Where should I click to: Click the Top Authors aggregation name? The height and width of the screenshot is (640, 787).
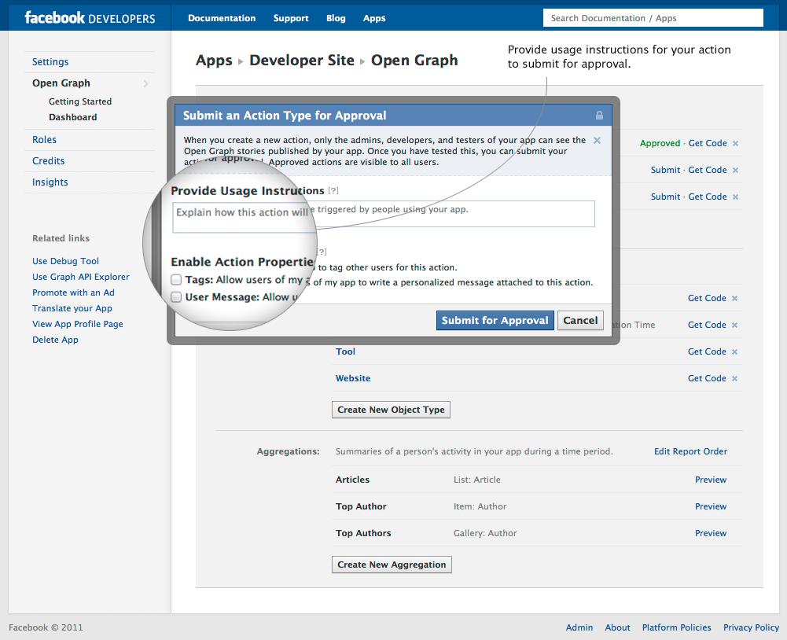pos(363,533)
